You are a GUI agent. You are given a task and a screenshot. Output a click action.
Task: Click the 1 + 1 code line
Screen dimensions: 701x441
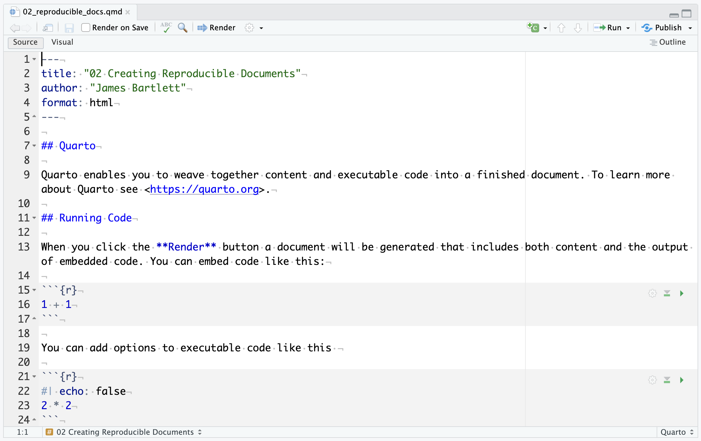pyautogui.click(x=56, y=305)
